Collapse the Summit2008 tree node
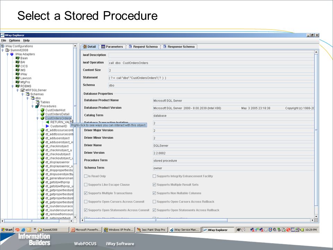Screen dimensions: 333x250 tap(2, 50)
